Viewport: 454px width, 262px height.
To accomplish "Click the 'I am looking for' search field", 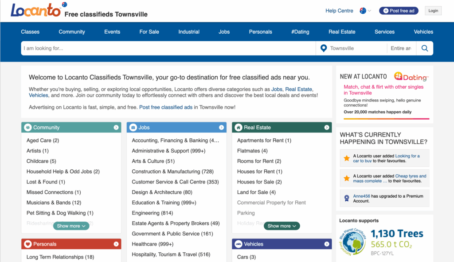I will [168, 48].
